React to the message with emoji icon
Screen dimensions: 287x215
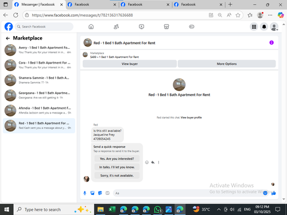[147, 162]
